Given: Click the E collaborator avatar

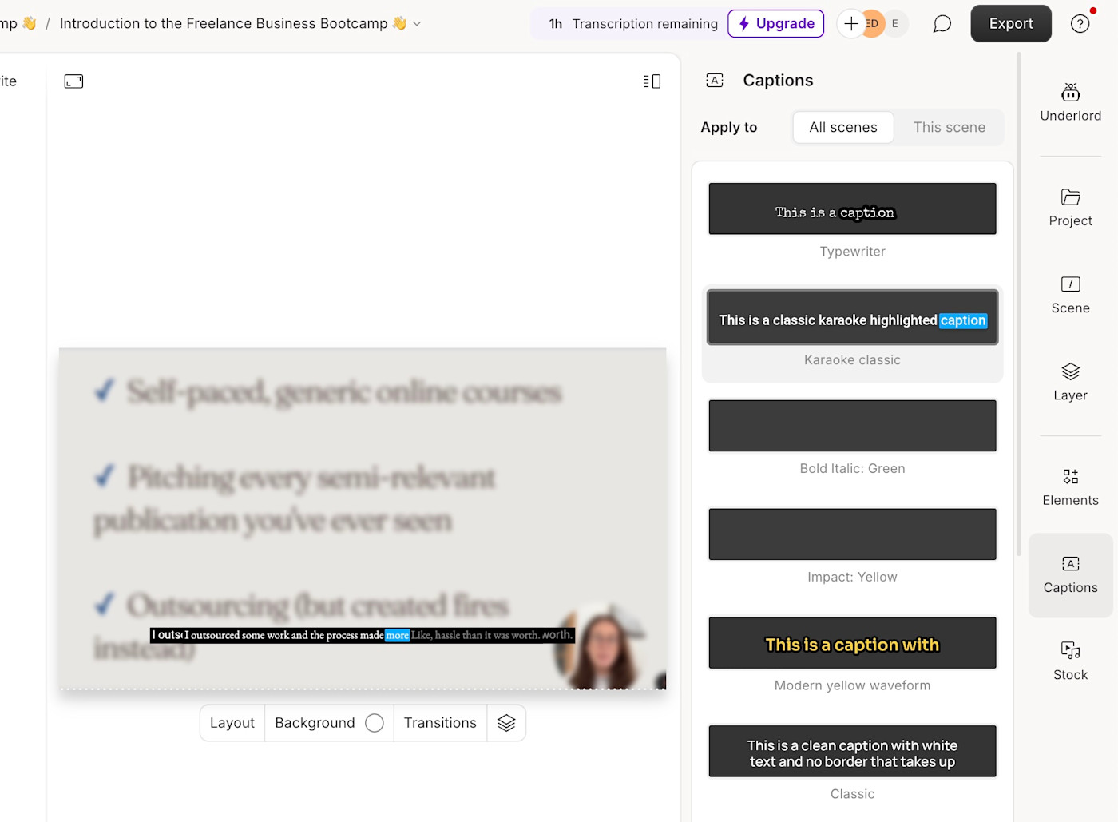Looking at the screenshot, I should tap(895, 23).
